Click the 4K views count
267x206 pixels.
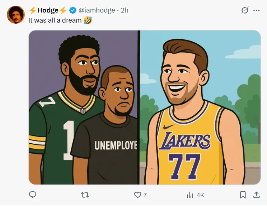pos(200,195)
